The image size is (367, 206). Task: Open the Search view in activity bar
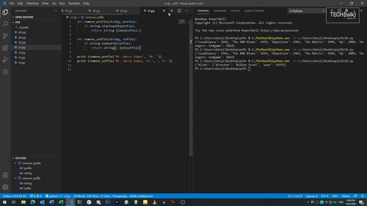[5, 24]
